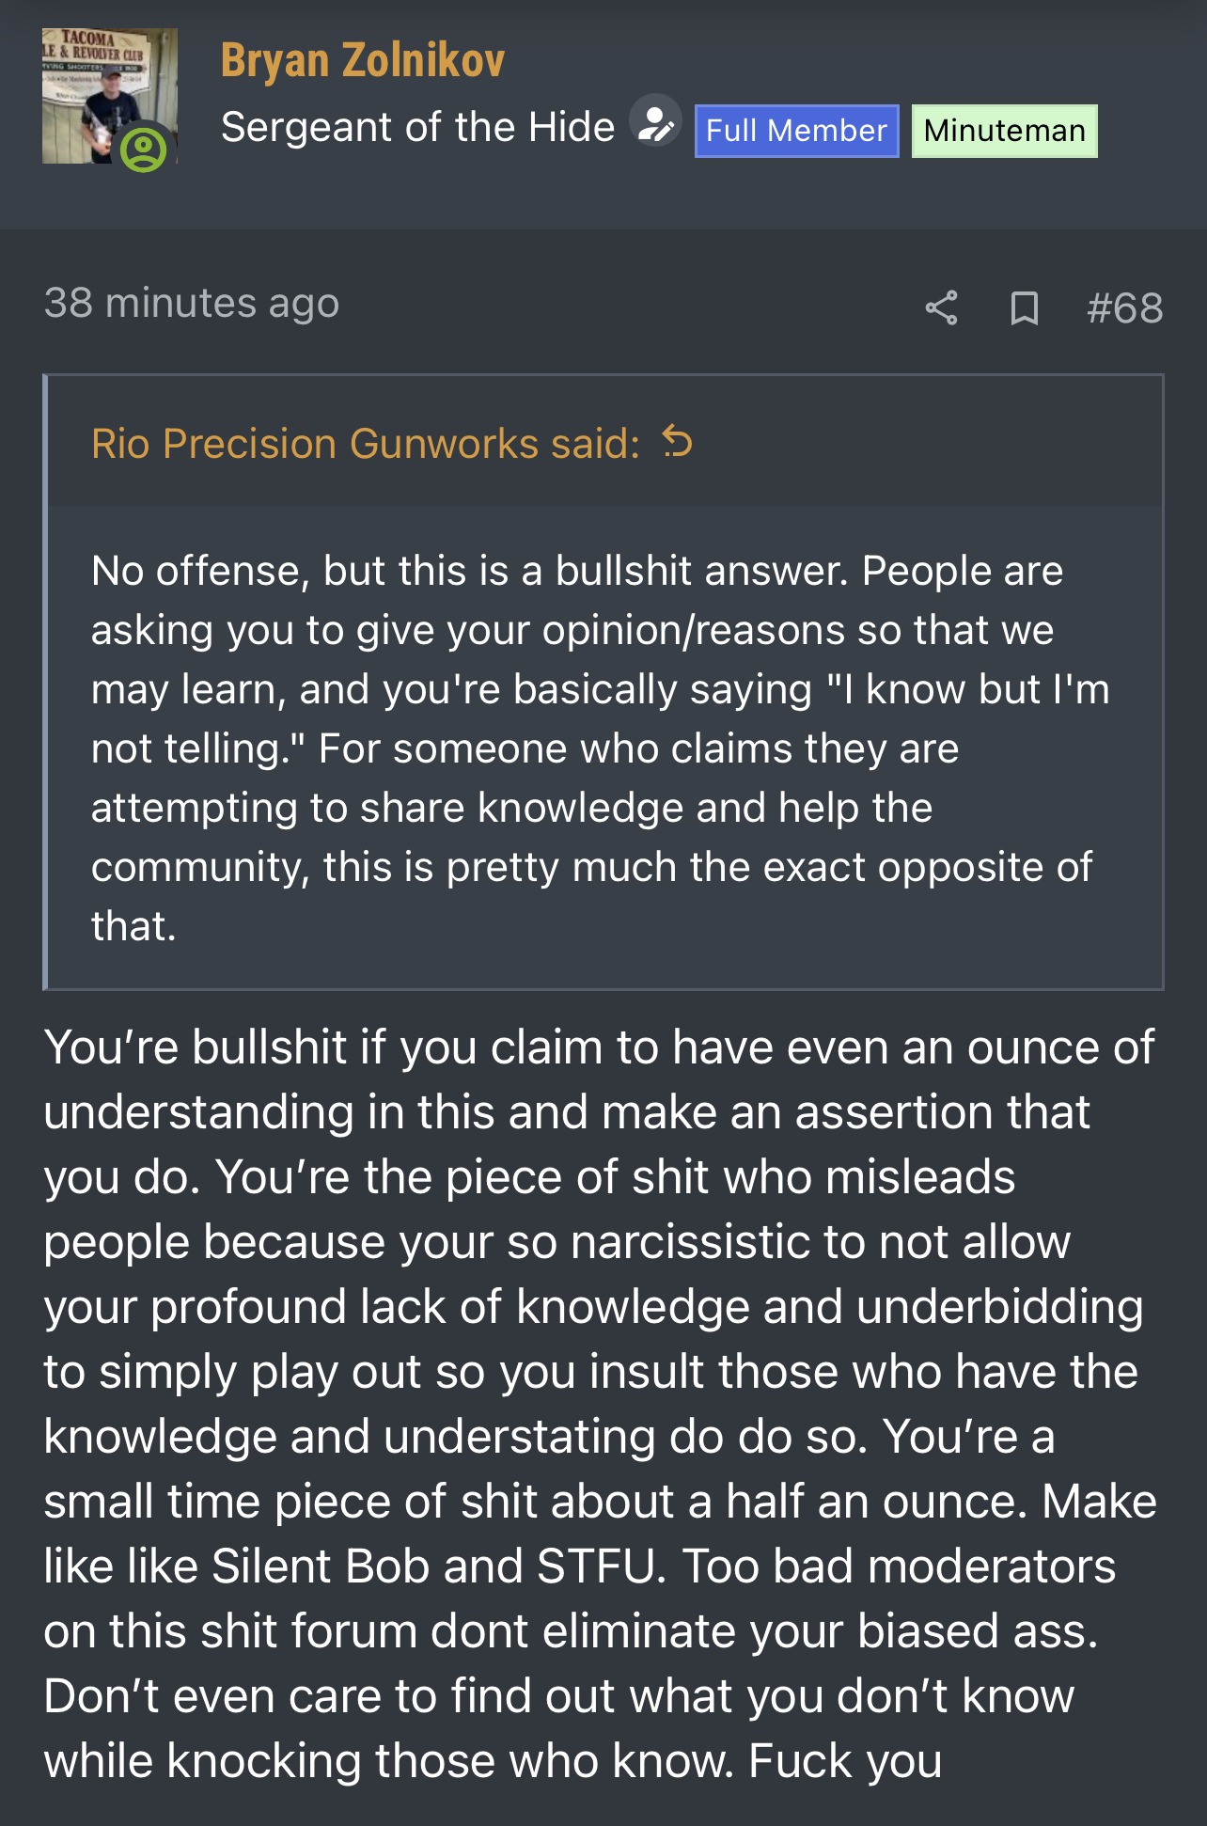
Task: Click the "38 minutes ago" timestamp
Action: 192,303
